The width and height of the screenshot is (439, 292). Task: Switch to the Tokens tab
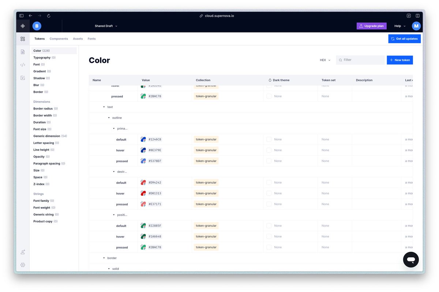(x=40, y=39)
